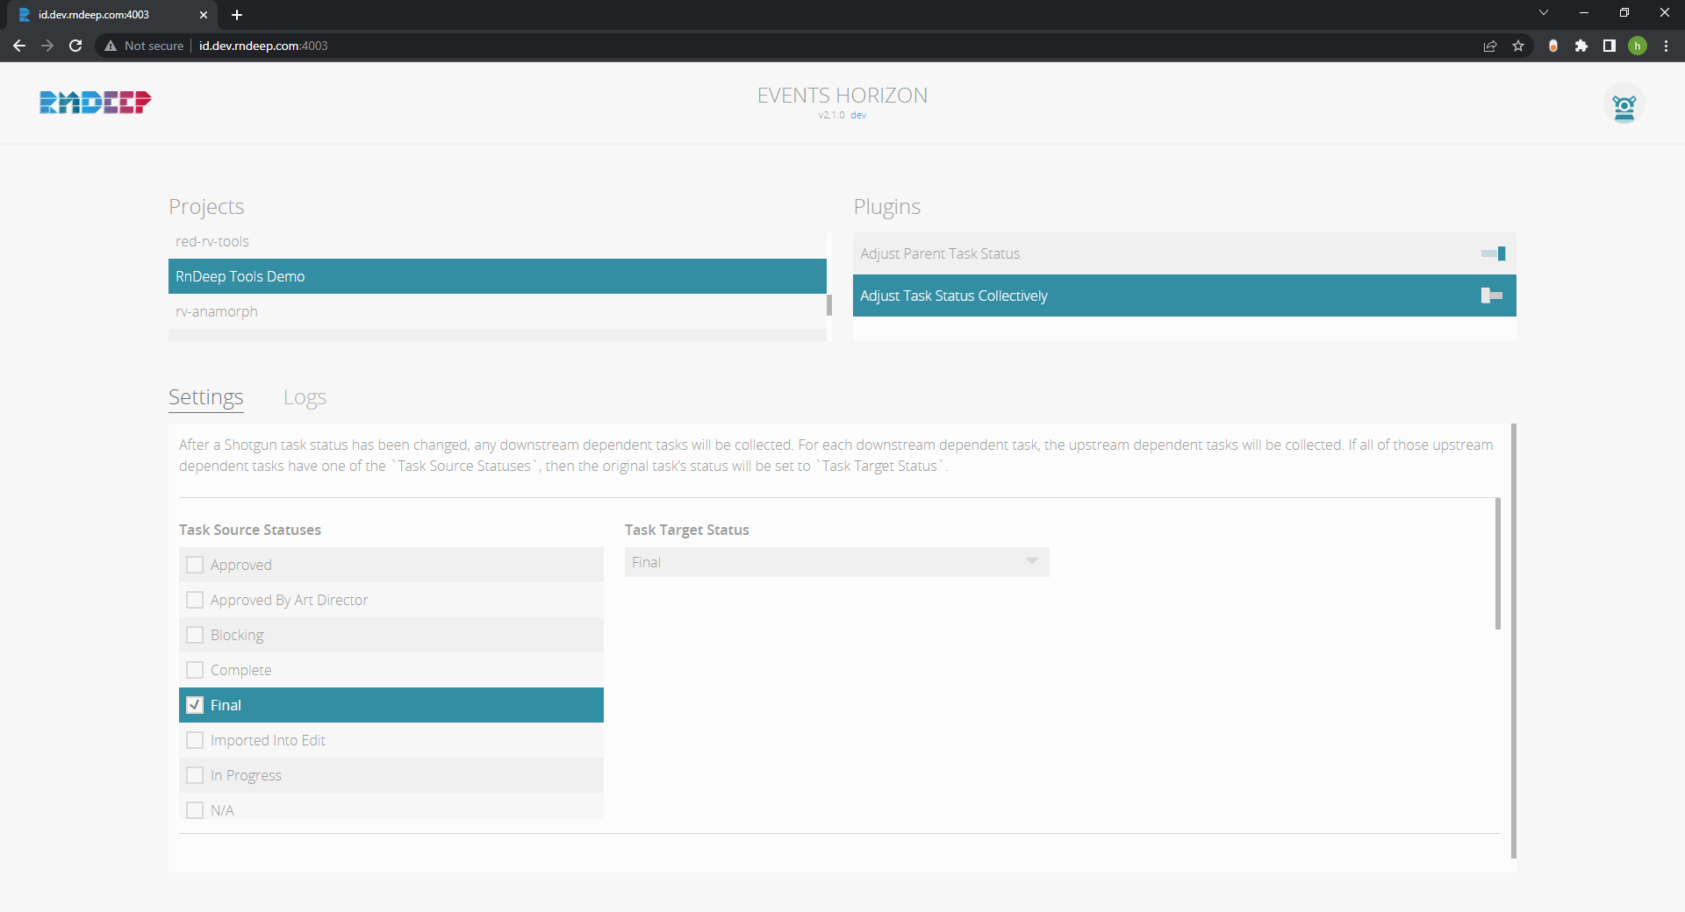Toggle Adjust Task Status Collectively switch

point(1491,296)
